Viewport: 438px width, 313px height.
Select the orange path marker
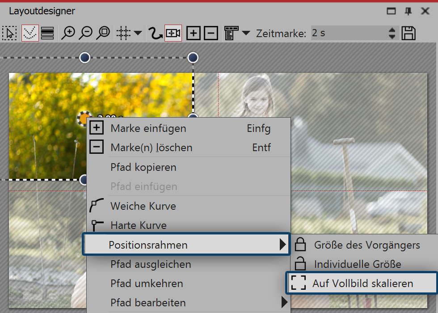[84, 119]
